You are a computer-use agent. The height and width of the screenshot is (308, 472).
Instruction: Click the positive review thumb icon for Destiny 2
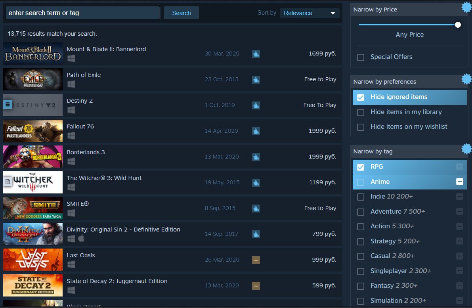coord(256,105)
